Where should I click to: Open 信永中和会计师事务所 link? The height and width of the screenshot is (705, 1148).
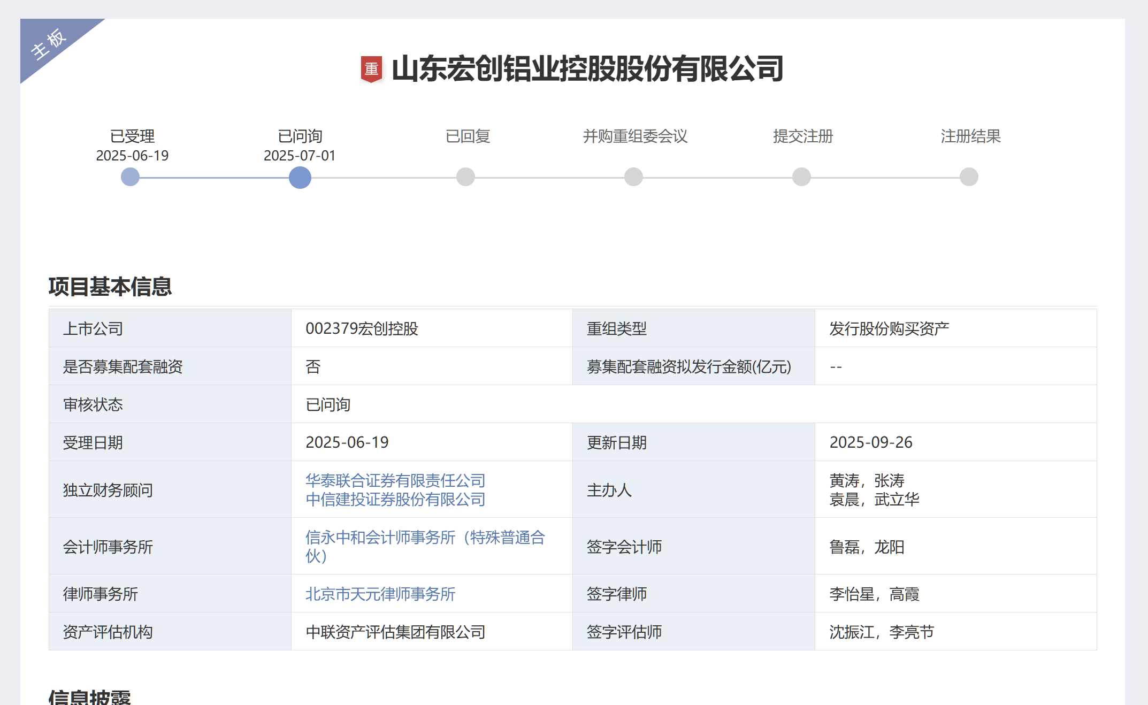[425, 538]
